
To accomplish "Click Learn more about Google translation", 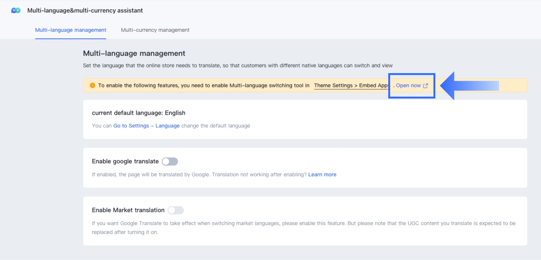I will tap(322, 174).
